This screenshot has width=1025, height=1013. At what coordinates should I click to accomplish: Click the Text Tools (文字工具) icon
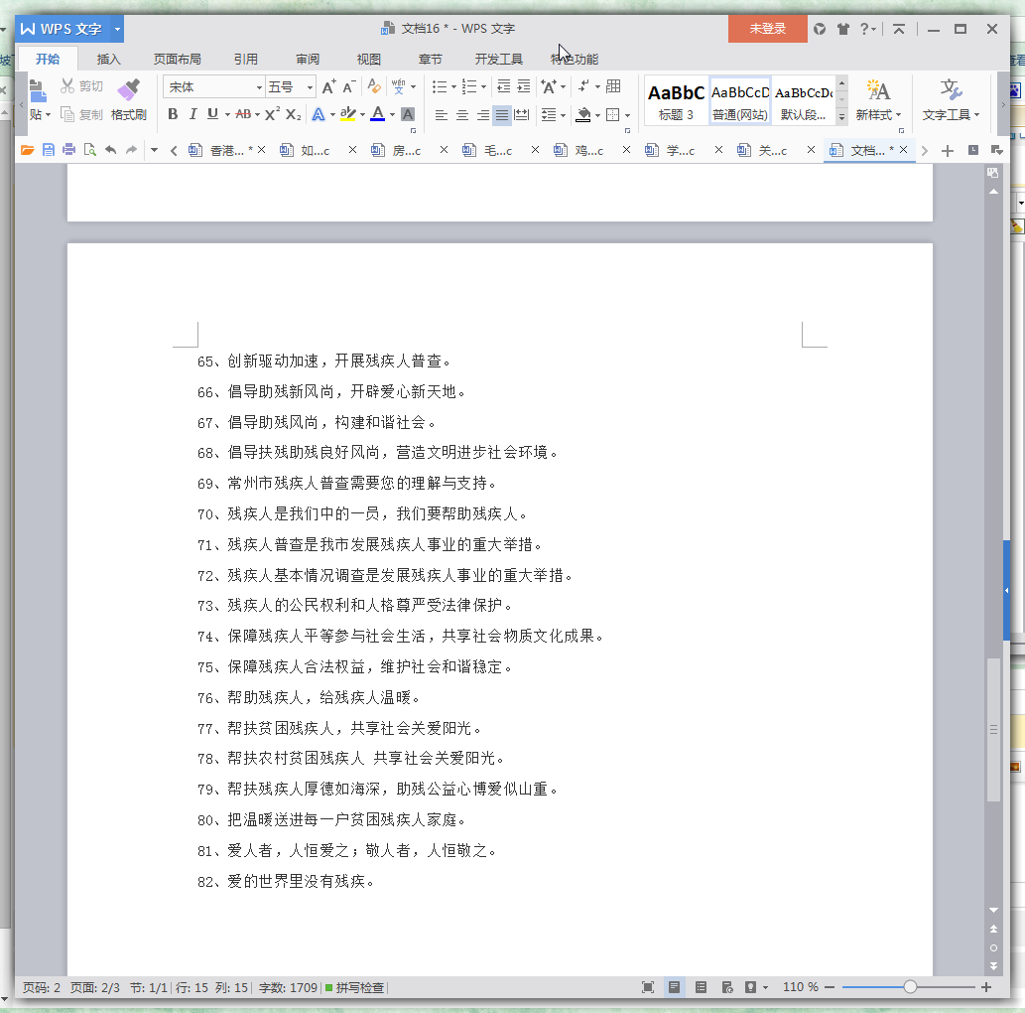951,89
